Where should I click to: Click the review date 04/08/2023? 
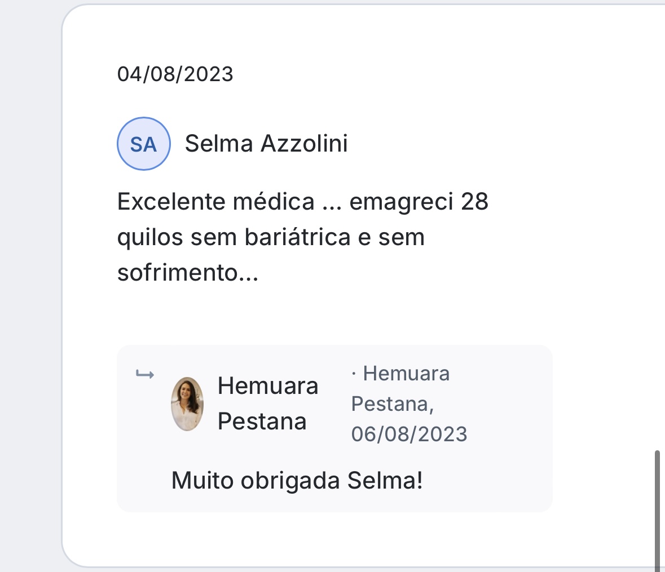[175, 74]
